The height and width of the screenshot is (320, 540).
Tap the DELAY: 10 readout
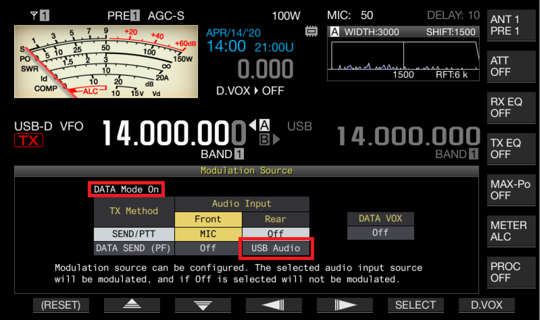pos(453,15)
